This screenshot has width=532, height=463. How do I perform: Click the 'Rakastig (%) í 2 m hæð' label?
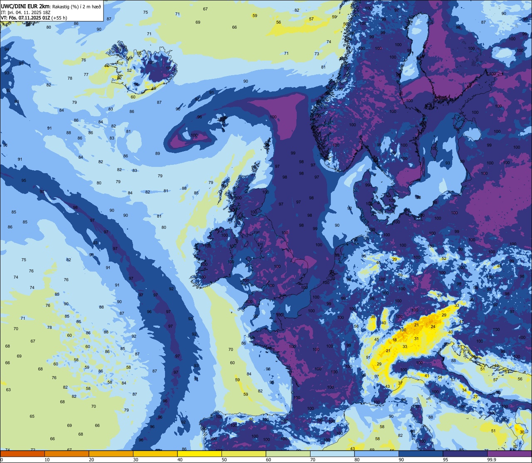coord(77,6)
